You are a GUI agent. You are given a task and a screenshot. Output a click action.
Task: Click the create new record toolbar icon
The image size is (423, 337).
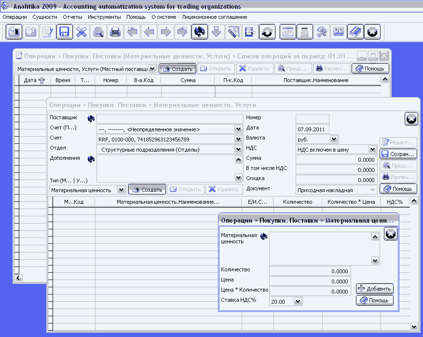(14, 32)
